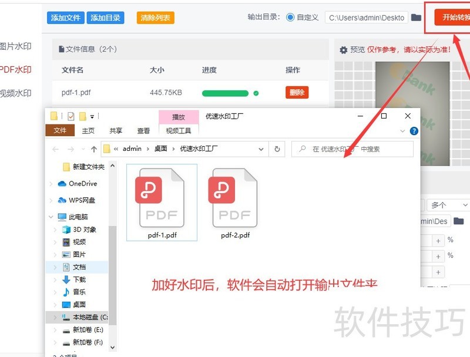Select the pdf-2.pdf thumbnail
Viewport: 470px width, 357px height.
(233, 198)
